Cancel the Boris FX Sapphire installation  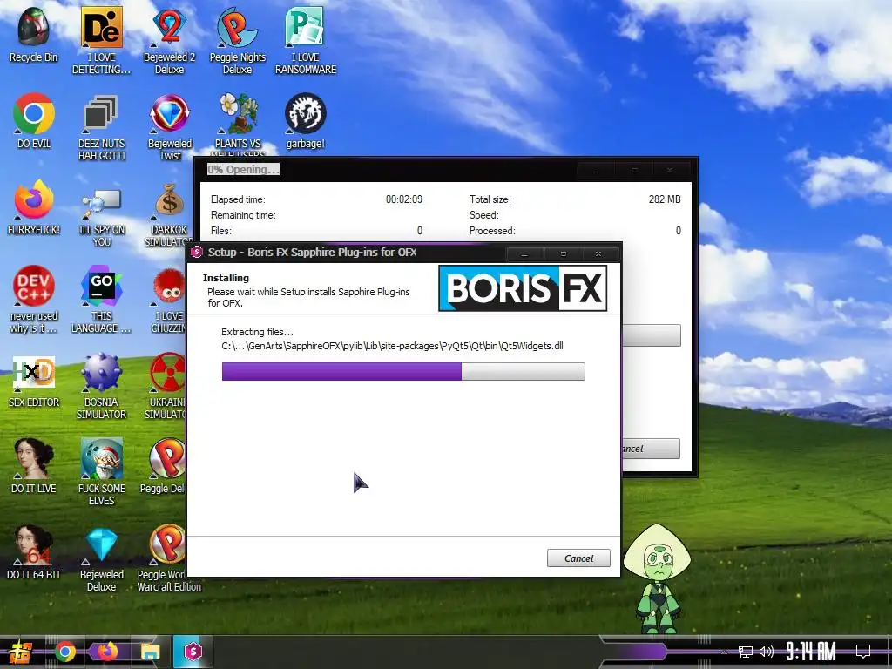pyautogui.click(x=578, y=558)
